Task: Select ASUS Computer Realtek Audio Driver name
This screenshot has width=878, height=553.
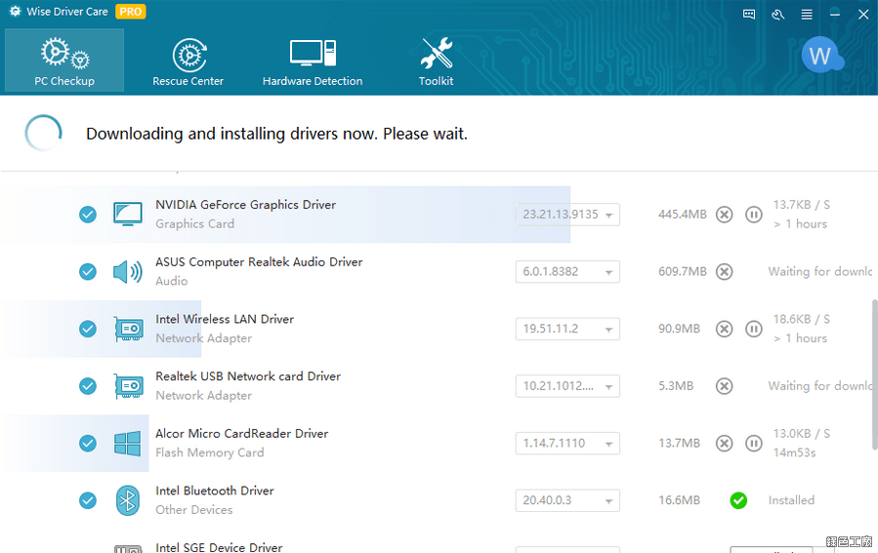Action: pos(259,261)
